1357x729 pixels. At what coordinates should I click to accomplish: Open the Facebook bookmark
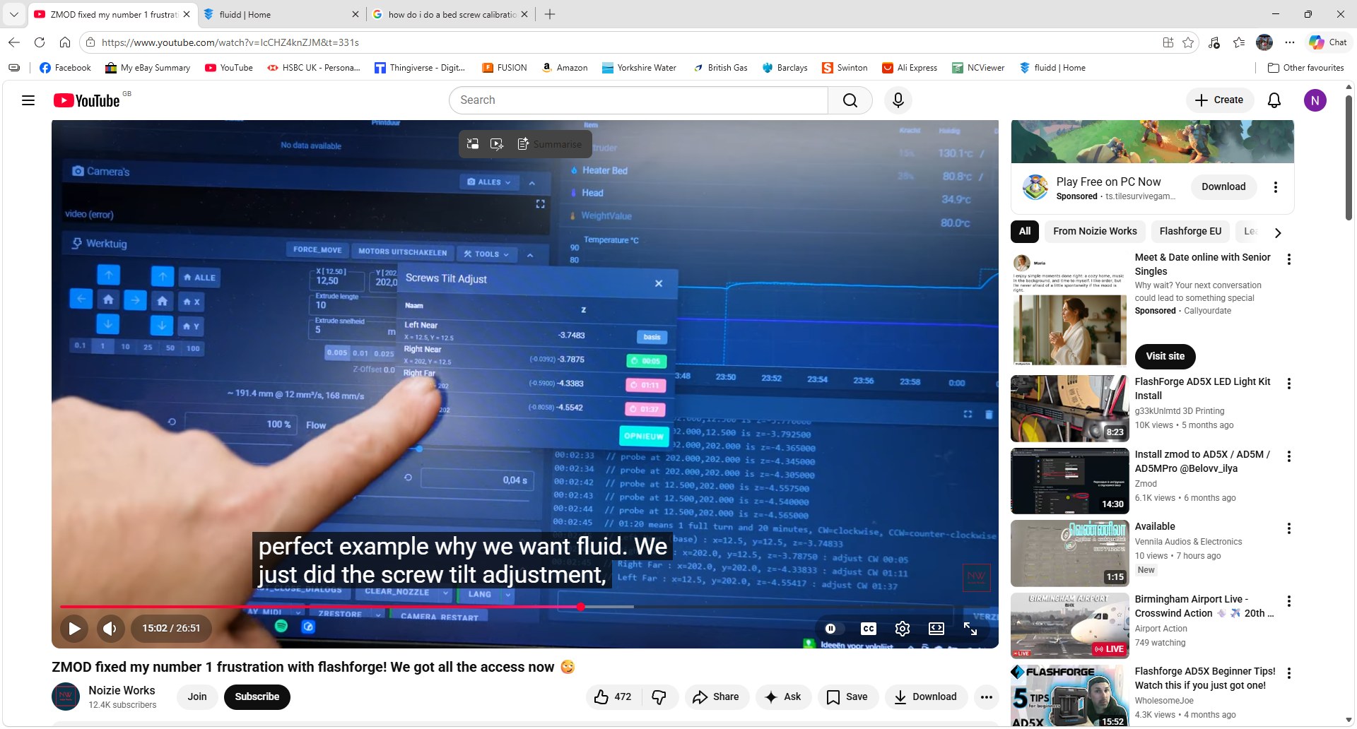[65, 68]
